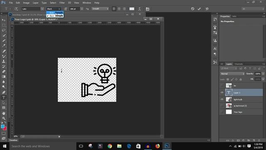Select the Gradient tool
This screenshot has width=266, height=150.
(4, 77)
